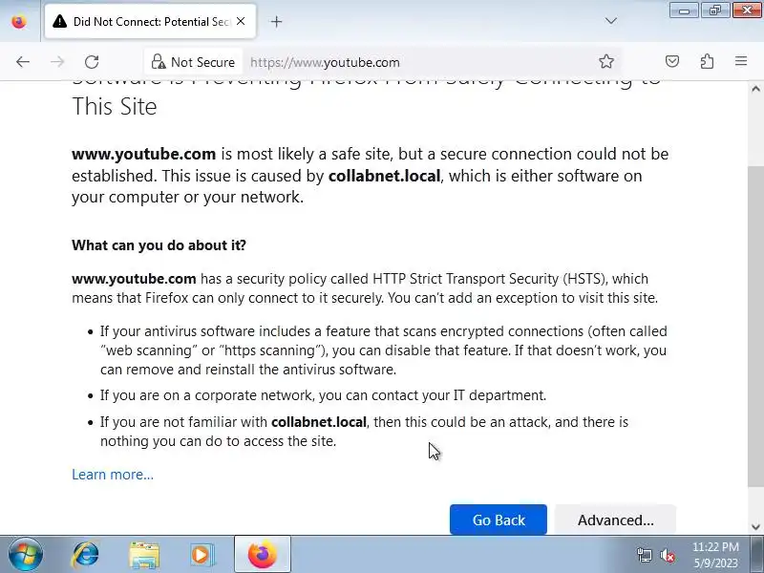Launch Internet Explorer from taskbar
764x573 pixels.
click(86, 554)
